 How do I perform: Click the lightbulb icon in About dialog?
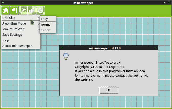pos(66,57)
